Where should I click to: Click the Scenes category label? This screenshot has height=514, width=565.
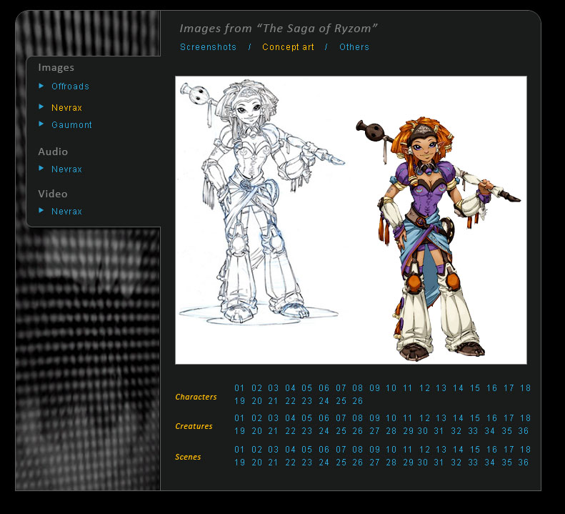188,457
